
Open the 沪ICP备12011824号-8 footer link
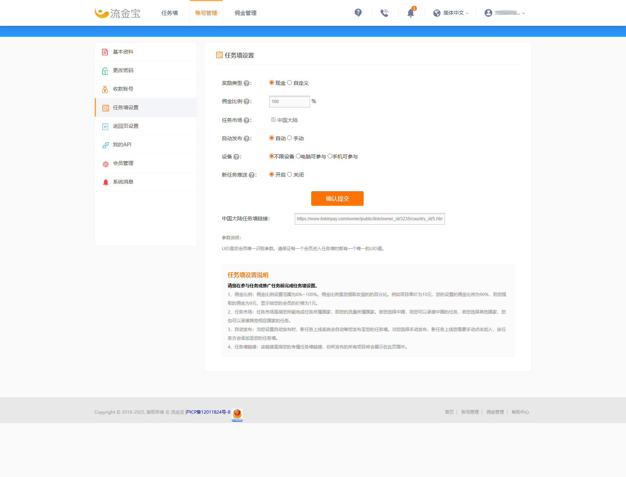[208, 412]
